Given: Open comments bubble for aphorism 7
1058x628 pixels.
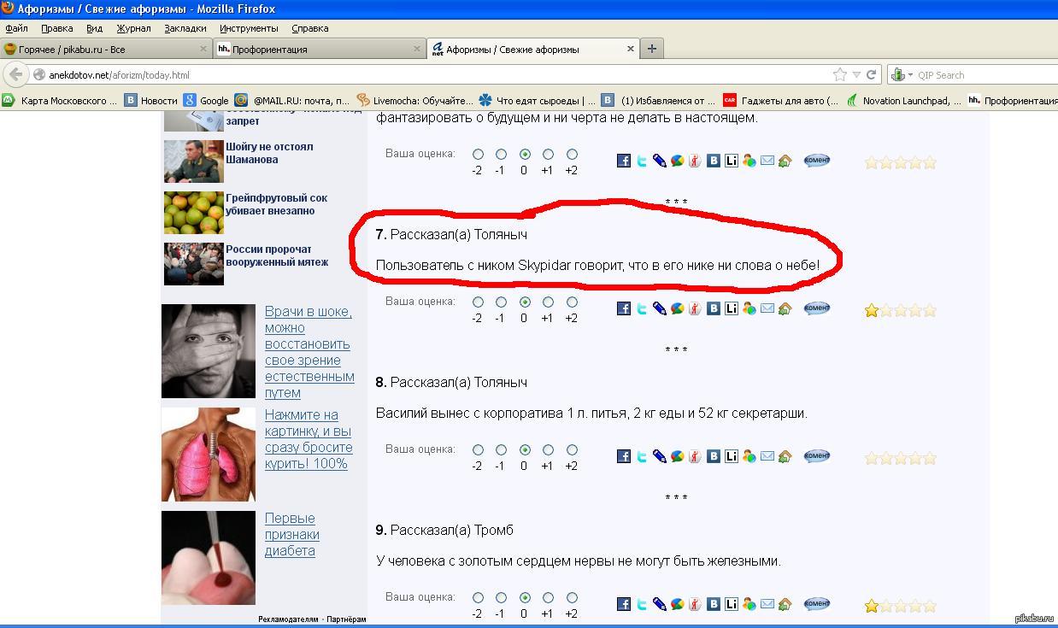Looking at the screenshot, I should (816, 308).
